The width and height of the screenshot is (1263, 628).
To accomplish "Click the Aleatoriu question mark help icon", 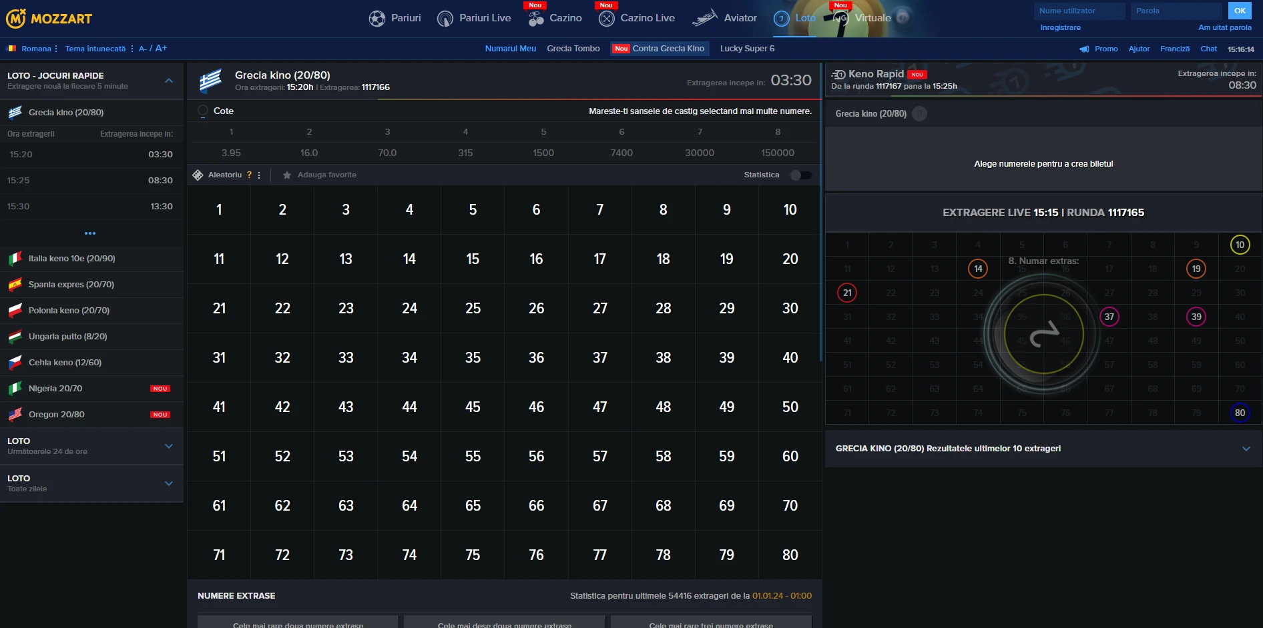I will (x=250, y=175).
